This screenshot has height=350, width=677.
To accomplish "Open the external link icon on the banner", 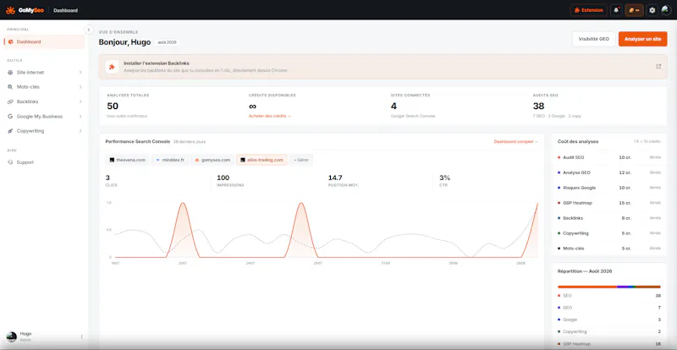I will click(x=658, y=67).
